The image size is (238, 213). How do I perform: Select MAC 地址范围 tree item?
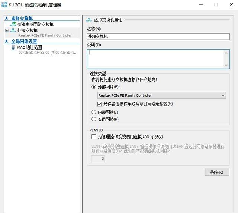[x=29, y=47]
